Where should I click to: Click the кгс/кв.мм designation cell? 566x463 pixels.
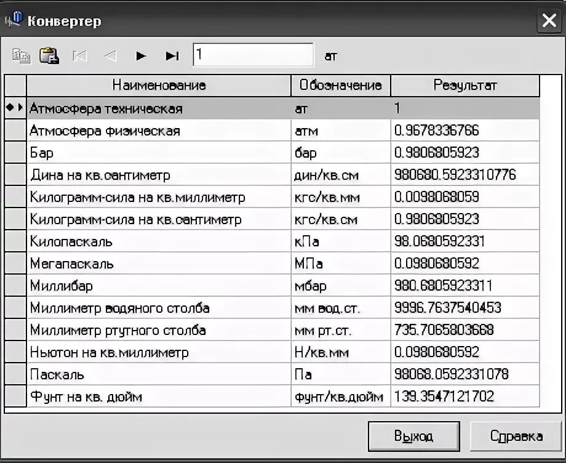tap(341, 197)
